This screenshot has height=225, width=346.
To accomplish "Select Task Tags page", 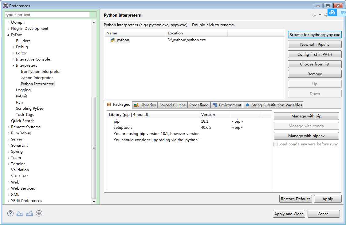I will point(25,115).
